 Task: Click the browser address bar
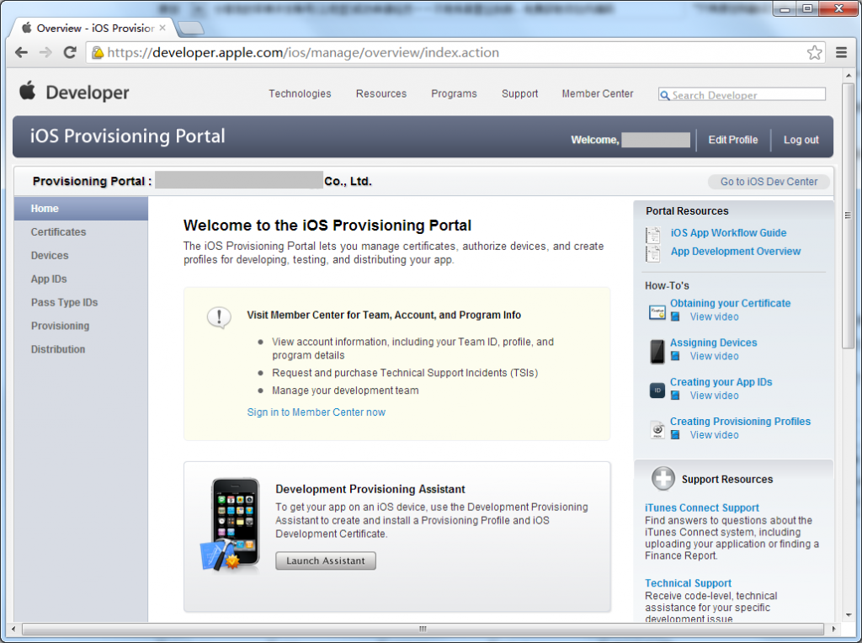pos(455,53)
